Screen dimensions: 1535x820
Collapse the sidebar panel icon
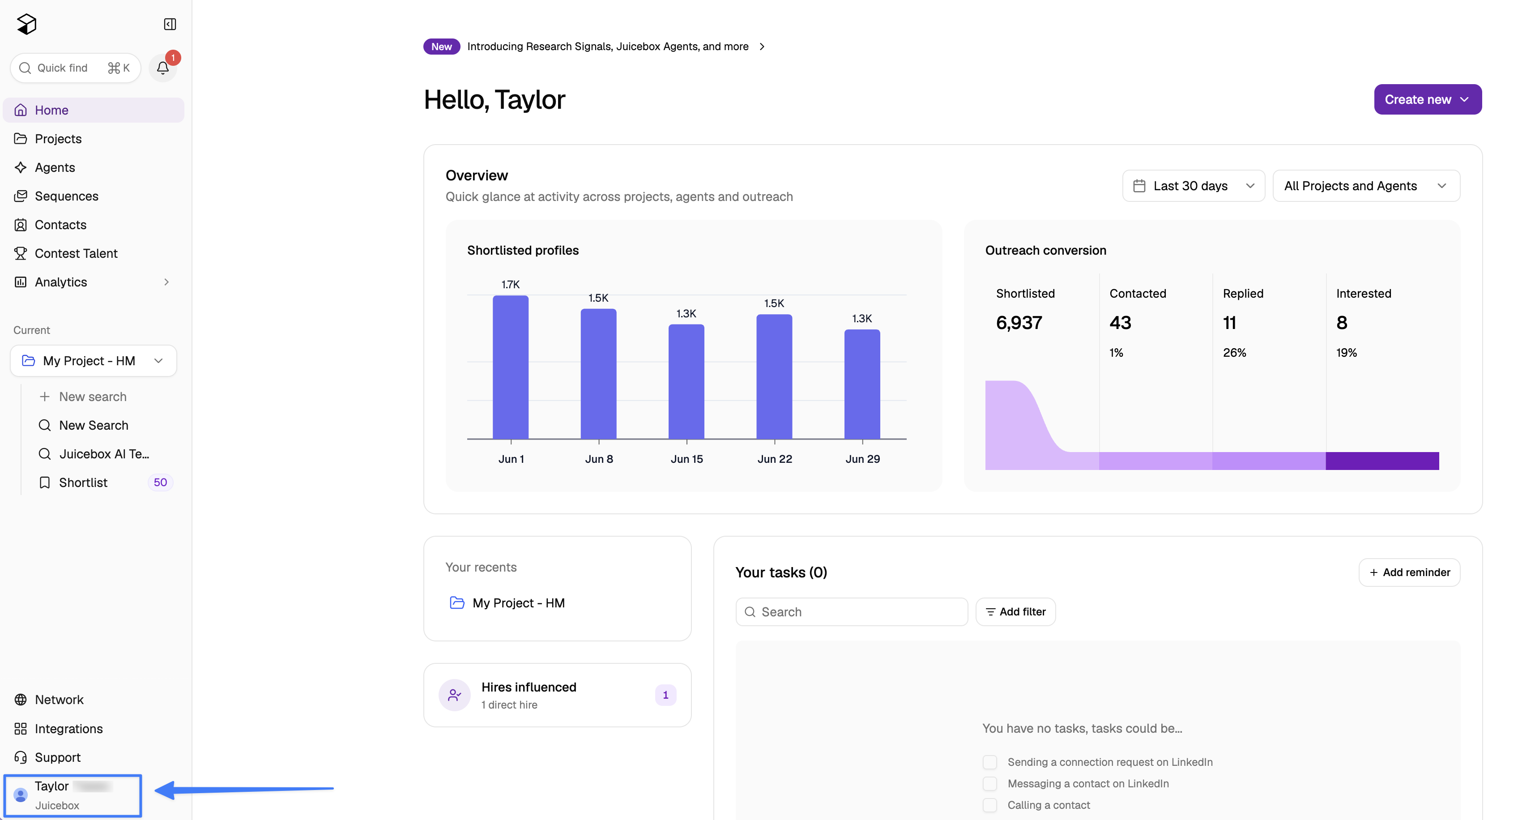[x=170, y=24]
